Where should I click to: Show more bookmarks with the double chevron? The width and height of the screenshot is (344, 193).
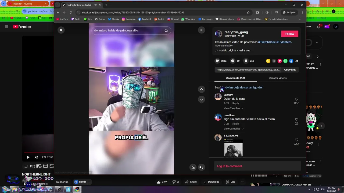click(x=300, y=19)
